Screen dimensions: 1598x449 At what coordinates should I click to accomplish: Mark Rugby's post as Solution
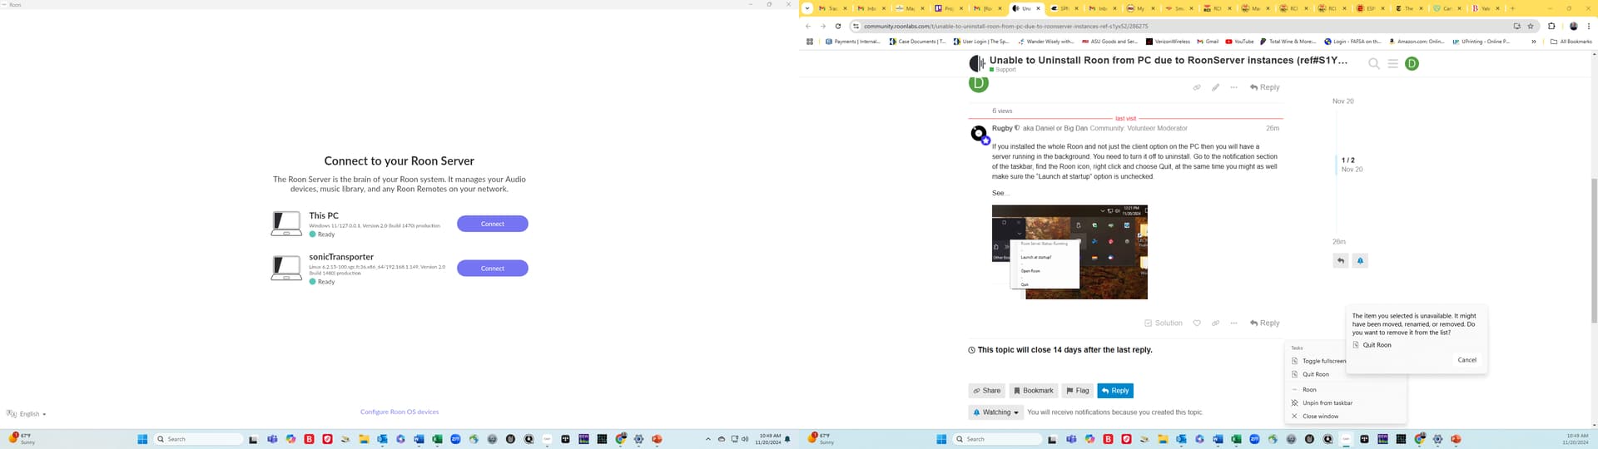pos(1164,323)
